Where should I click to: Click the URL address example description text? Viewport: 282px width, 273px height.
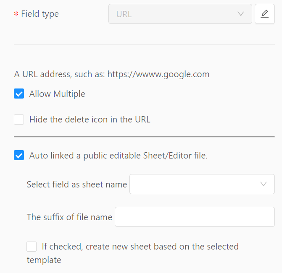point(112,74)
